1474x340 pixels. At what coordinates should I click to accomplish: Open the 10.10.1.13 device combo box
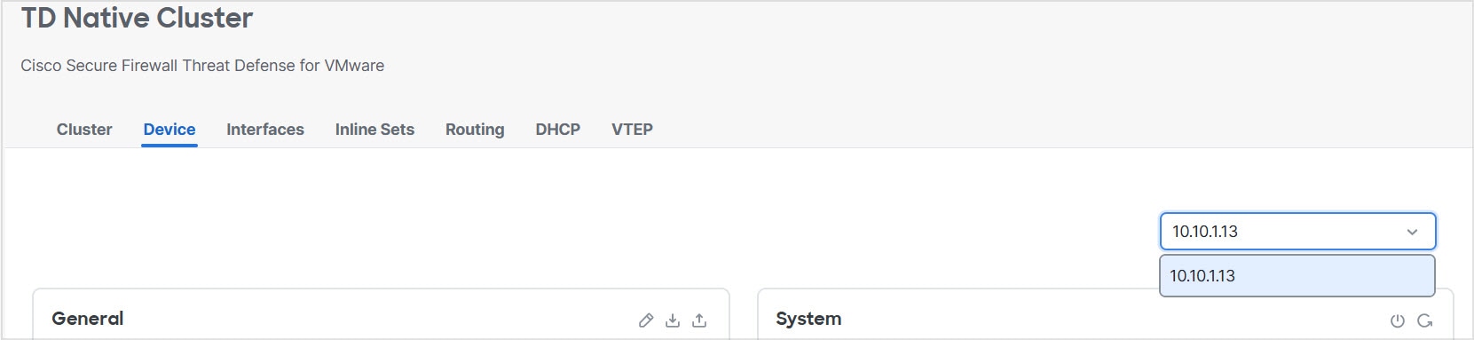coord(1297,232)
